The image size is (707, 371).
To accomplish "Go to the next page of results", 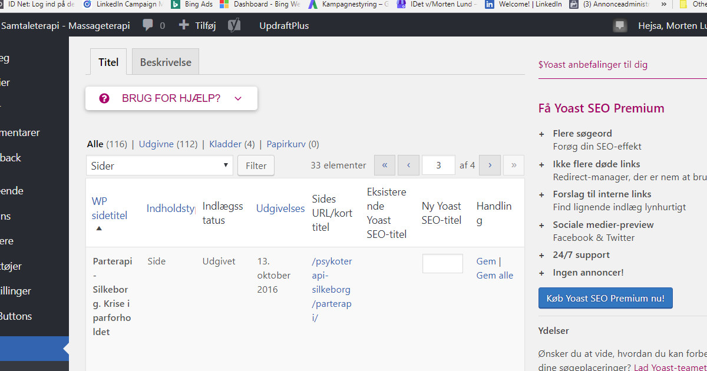I will pyautogui.click(x=490, y=165).
